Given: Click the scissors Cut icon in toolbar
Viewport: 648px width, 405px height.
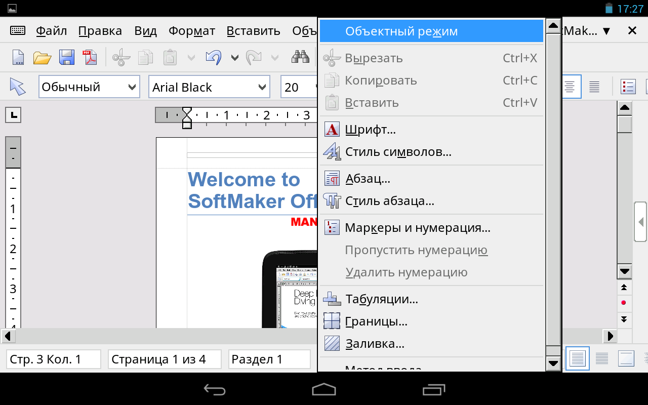Looking at the screenshot, I should pyautogui.click(x=121, y=57).
